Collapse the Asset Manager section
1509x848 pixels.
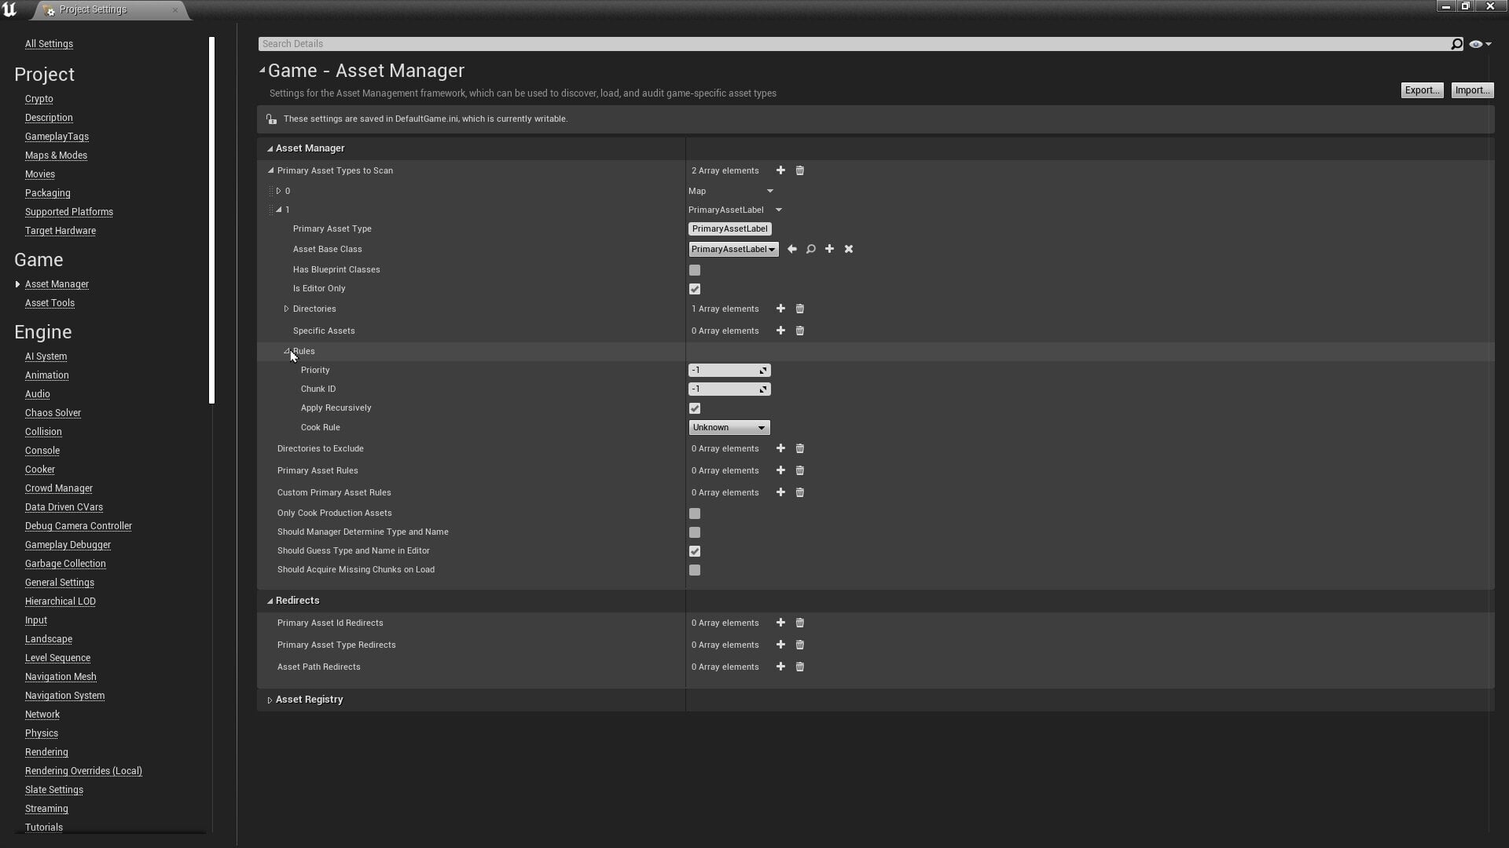click(x=270, y=148)
